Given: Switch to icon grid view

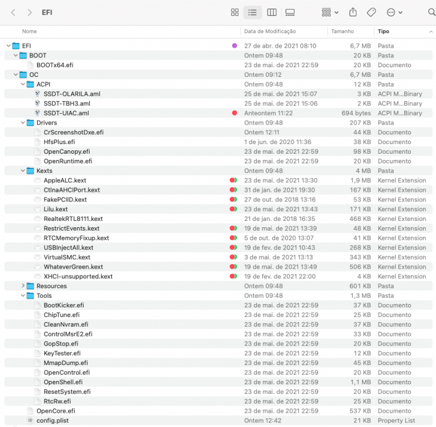Looking at the screenshot, I should tap(235, 12).
